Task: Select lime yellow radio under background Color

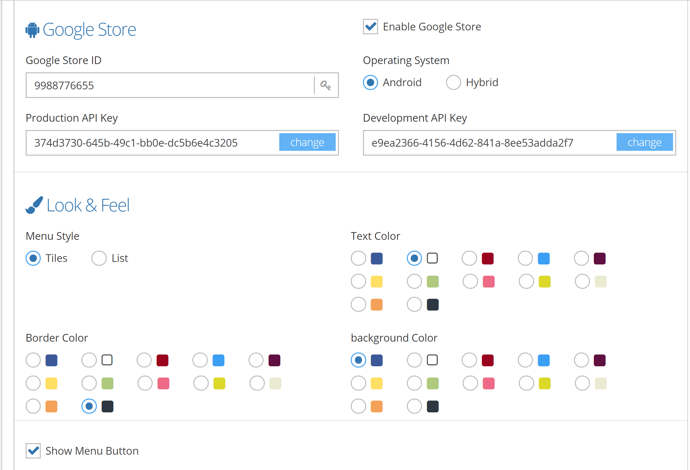Action: coord(526,383)
